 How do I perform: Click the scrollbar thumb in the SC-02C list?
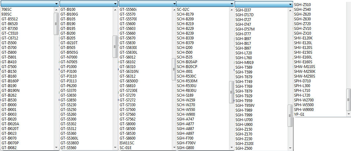click(232, 92)
